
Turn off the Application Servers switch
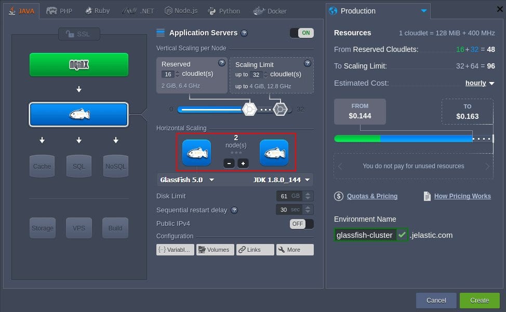click(302, 33)
